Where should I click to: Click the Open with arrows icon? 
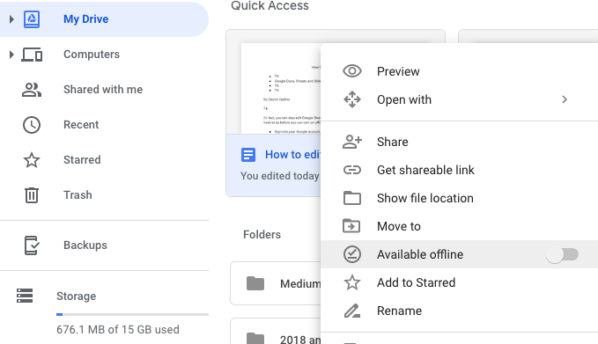click(352, 99)
